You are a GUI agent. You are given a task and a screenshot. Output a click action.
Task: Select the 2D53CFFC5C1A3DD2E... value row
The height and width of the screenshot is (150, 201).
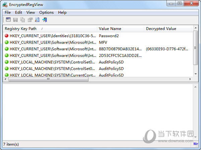[98, 56]
